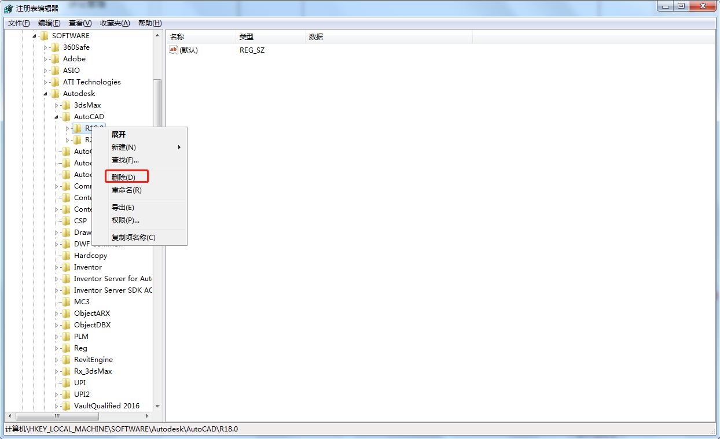720x439 pixels.
Task: Click the ATI Technologies folder icon
Action: [56, 82]
